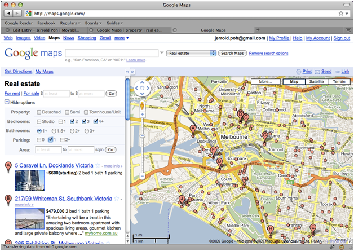This screenshot has height=251, width=354.
Task: Switch to Satellite map view
Action: click(x=317, y=82)
